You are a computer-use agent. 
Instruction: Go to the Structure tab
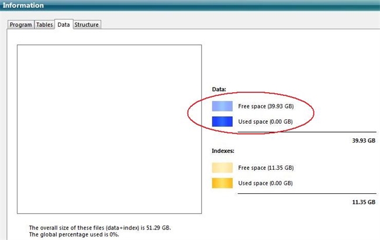[x=87, y=25]
